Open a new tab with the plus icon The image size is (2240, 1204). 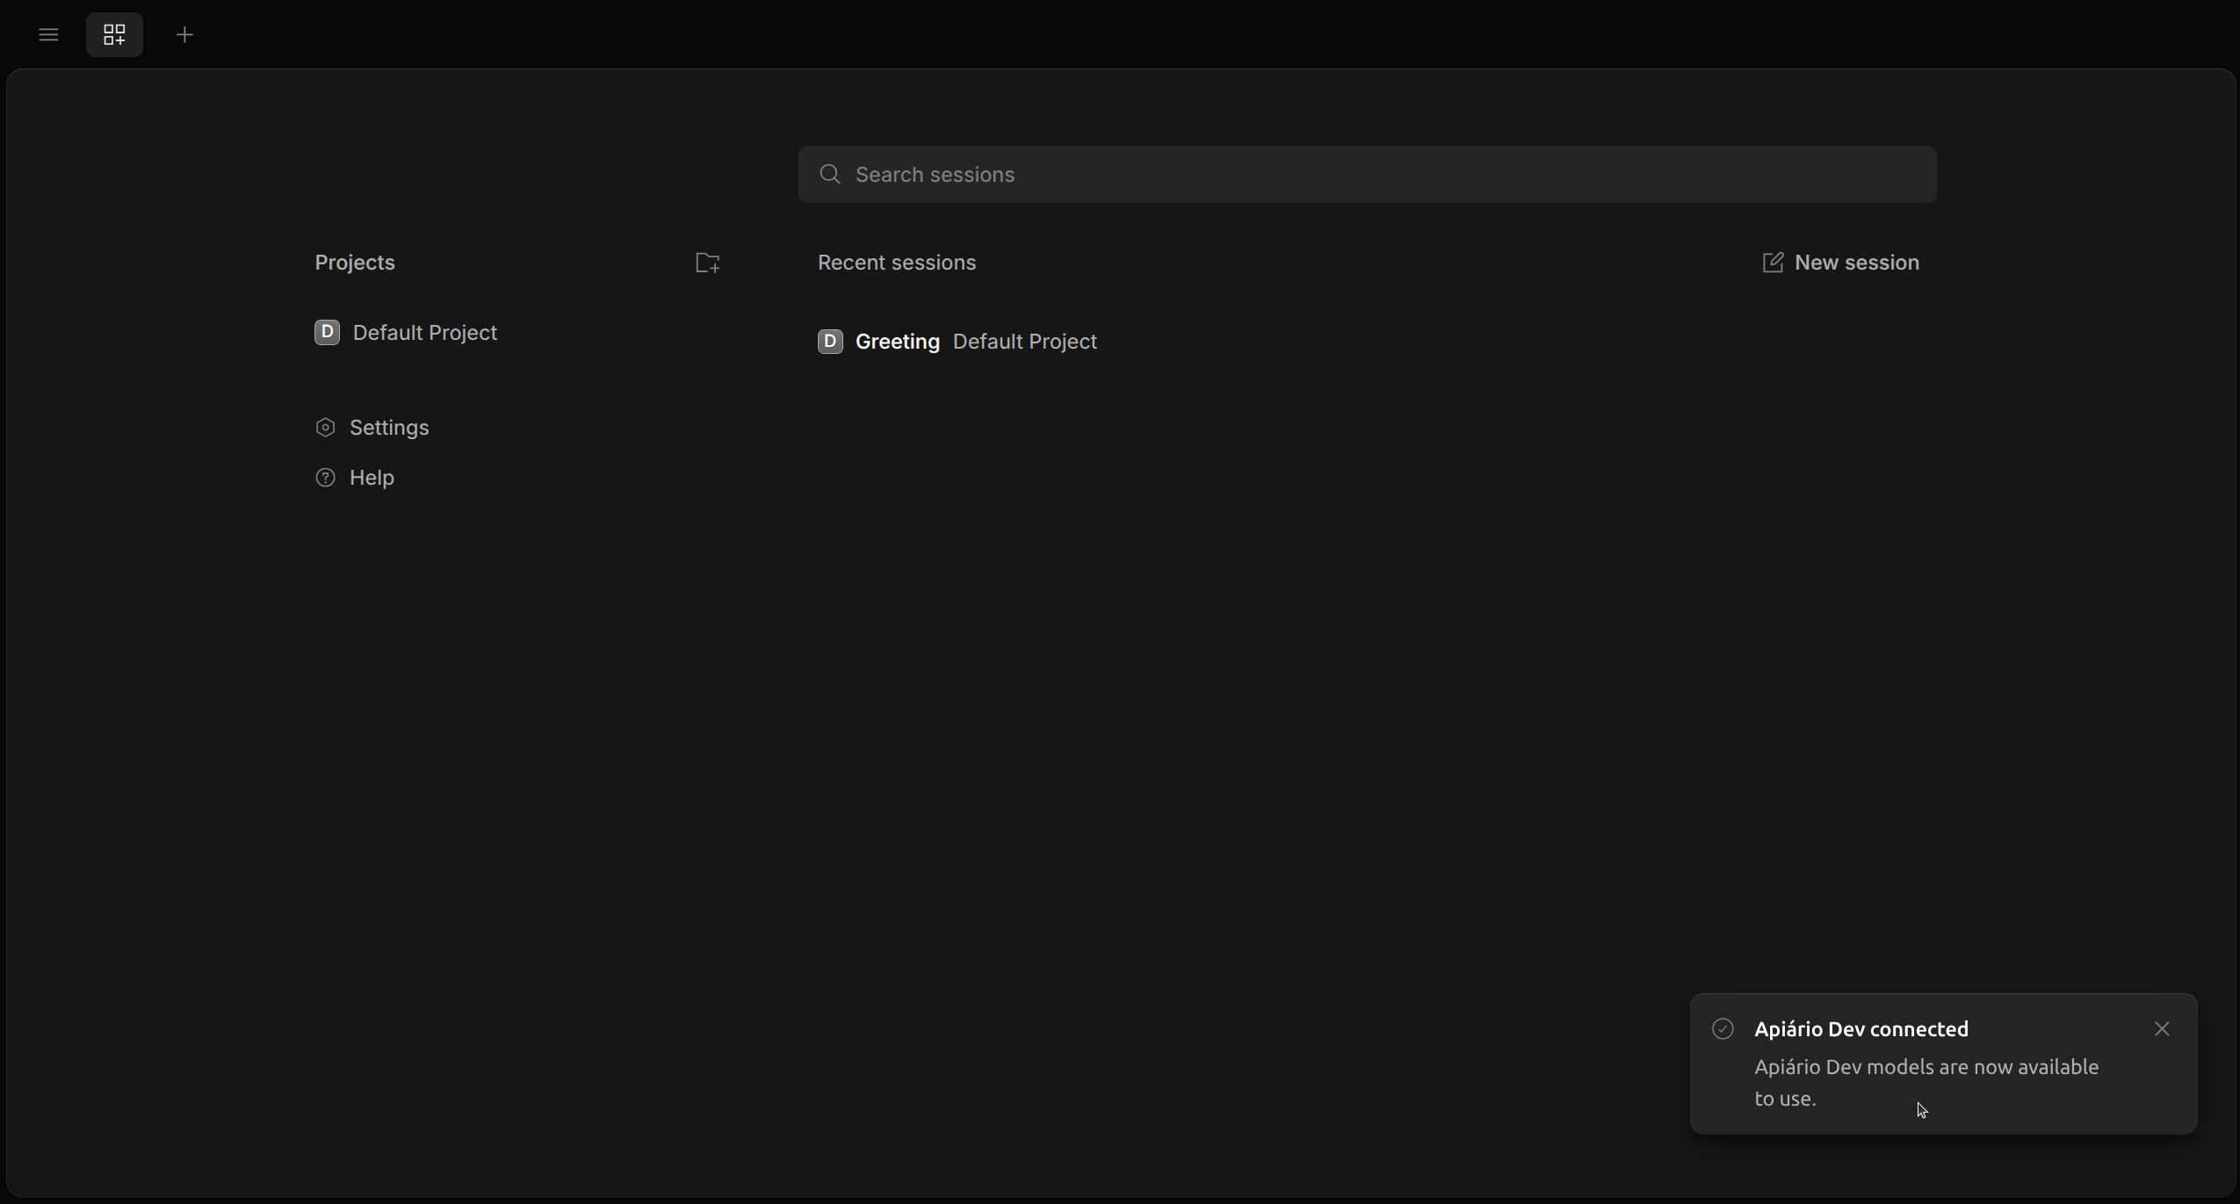pos(184,35)
